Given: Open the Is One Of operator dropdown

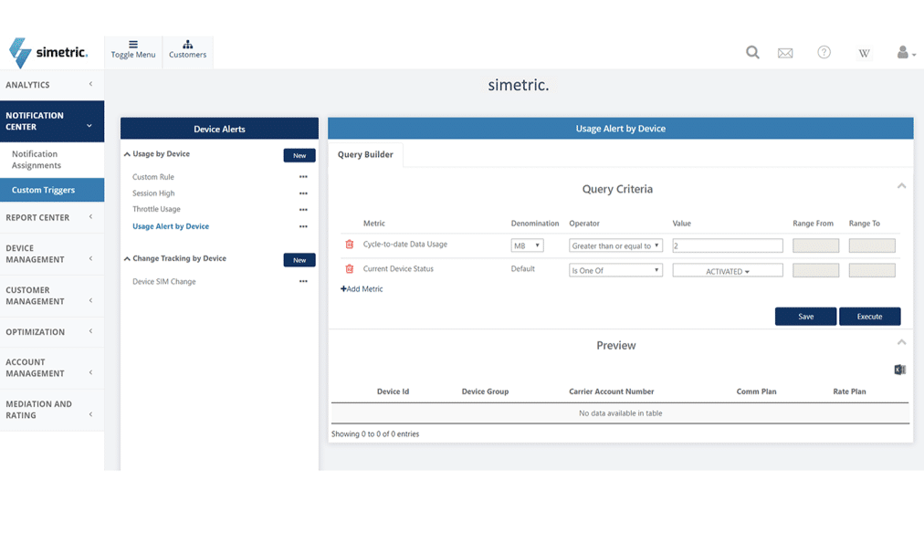Looking at the screenshot, I should [615, 270].
